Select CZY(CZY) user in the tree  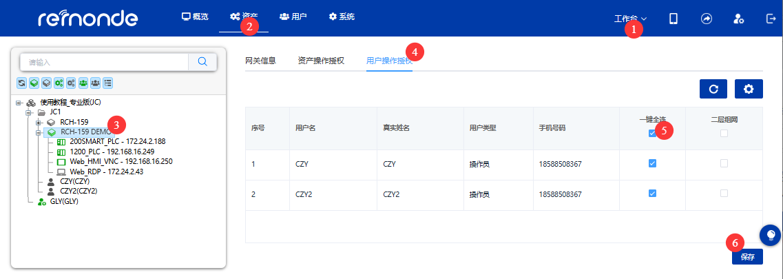click(x=75, y=182)
